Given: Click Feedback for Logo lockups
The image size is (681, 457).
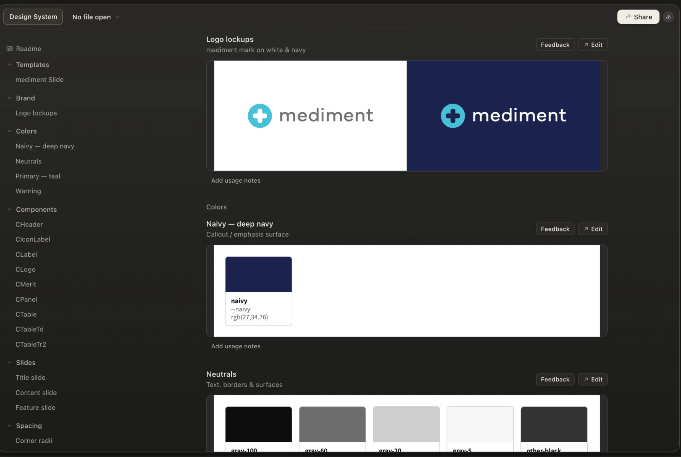Looking at the screenshot, I should [555, 45].
